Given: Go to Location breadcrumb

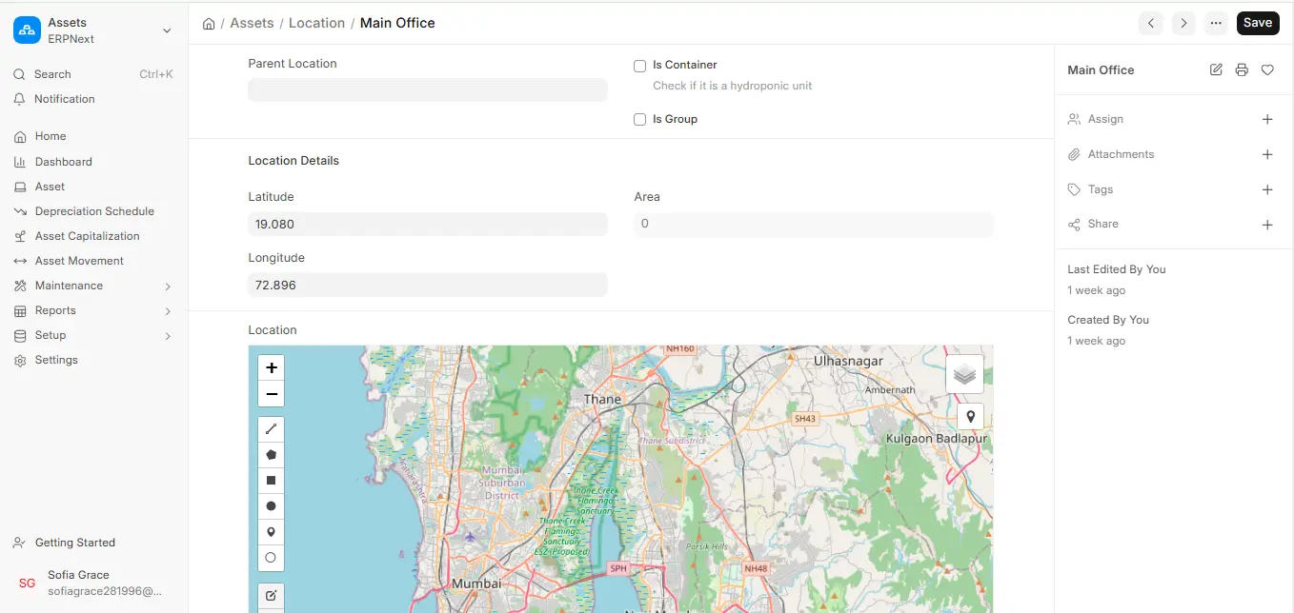Looking at the screenshot, I should coord(316,23).
